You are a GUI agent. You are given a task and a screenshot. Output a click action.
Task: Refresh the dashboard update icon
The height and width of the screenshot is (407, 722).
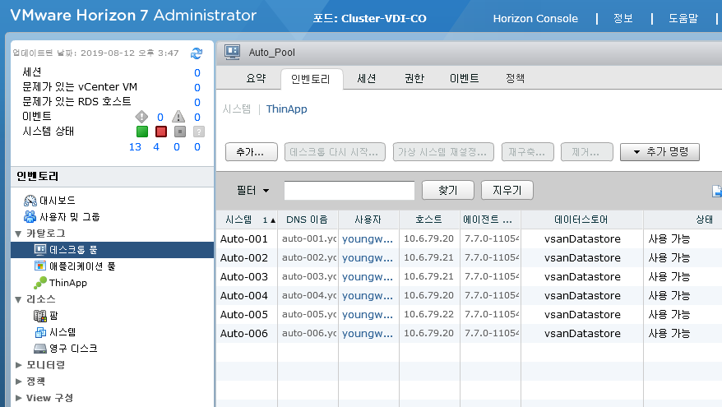pos(197,53)
